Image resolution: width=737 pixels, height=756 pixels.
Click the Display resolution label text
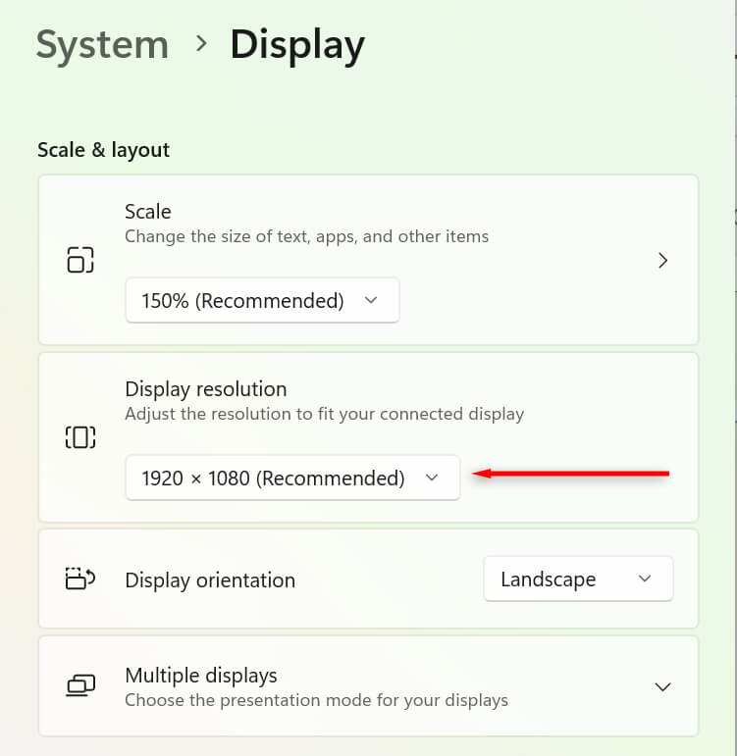[x=205, y=388]
